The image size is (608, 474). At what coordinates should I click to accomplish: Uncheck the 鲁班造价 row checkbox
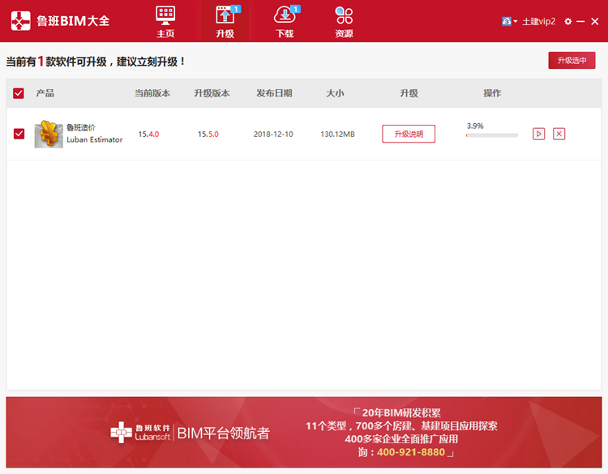pos(19,134)
